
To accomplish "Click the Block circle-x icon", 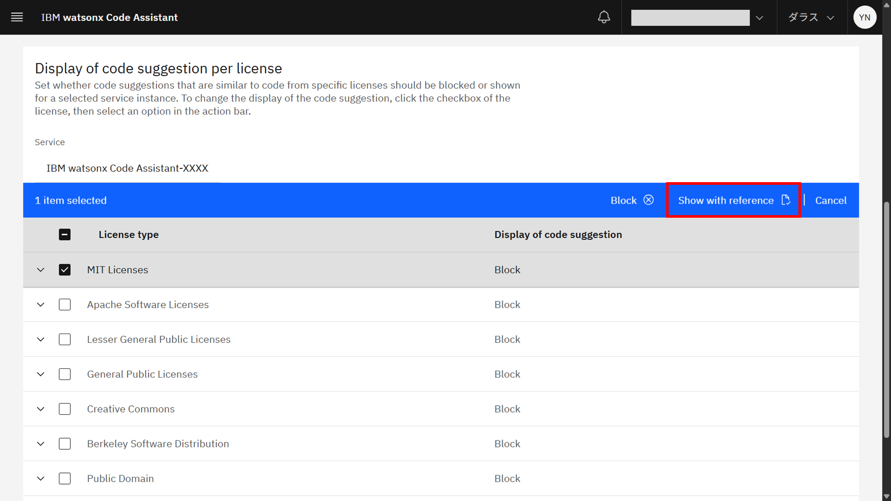I will [649, 200].
